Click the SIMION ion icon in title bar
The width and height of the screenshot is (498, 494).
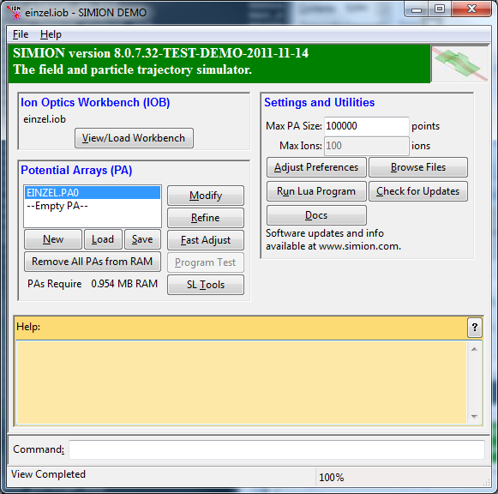14,12
